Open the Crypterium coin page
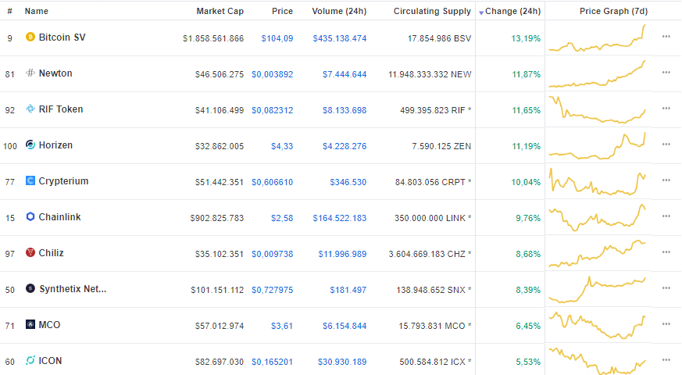This screenshot has height=375, width=682. tap(63, 181)
